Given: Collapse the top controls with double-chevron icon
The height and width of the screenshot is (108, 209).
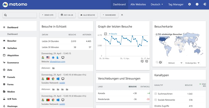Looking at the screenshot, I should pyautogui.click(x=122, y=15).
